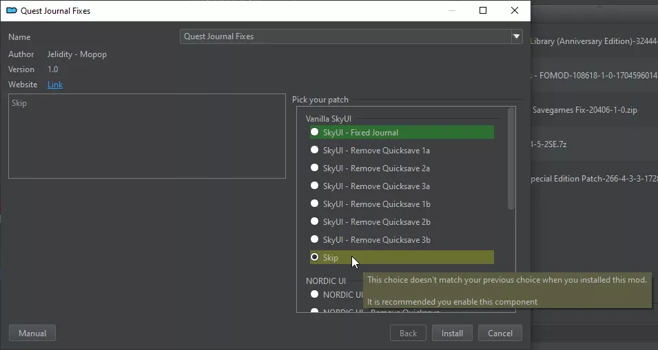
Task: Click the Pick your patch heading
Action: pyautogui.click(x=320, y=100)
